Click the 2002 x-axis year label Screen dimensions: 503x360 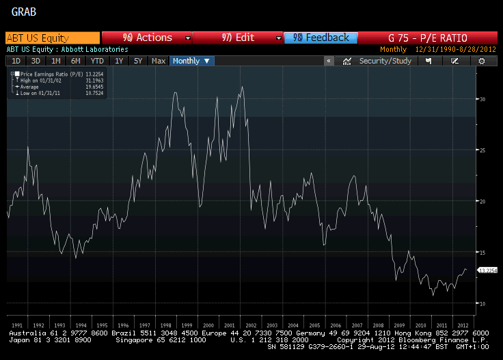(251, 325)
